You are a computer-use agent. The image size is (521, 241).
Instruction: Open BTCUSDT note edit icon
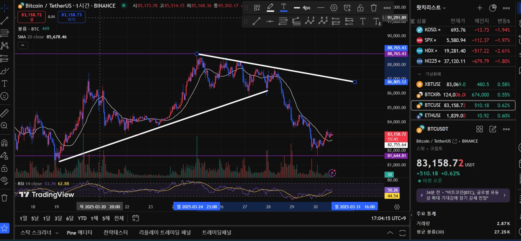pyautogui.click(x=493, y=129)
